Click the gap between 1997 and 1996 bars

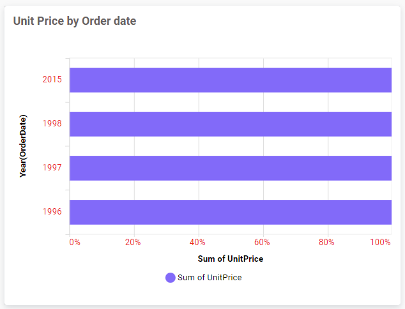(230, 190)
